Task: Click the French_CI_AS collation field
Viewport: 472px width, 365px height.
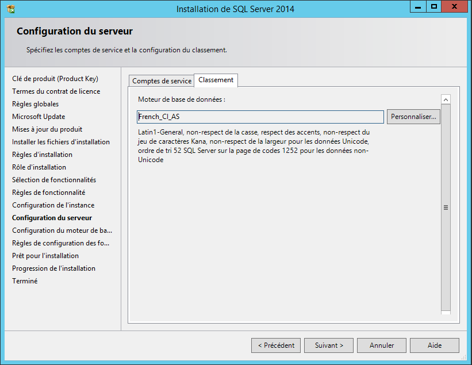Action: [260, 117]
